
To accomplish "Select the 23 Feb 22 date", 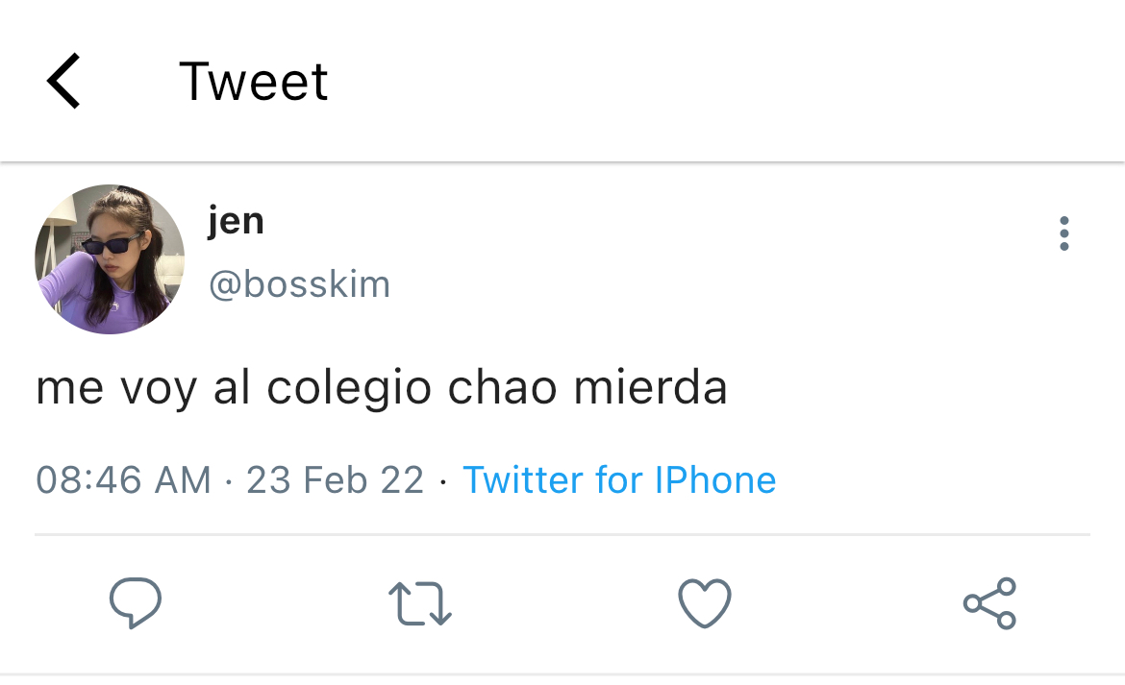I will [335, 479].
